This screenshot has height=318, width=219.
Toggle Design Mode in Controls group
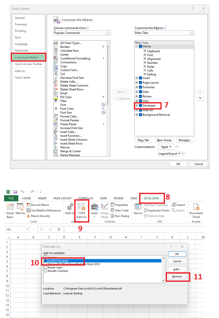coord(104,211)
